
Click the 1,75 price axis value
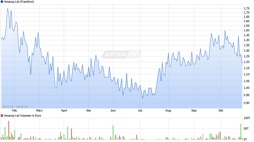coord(246,8)
